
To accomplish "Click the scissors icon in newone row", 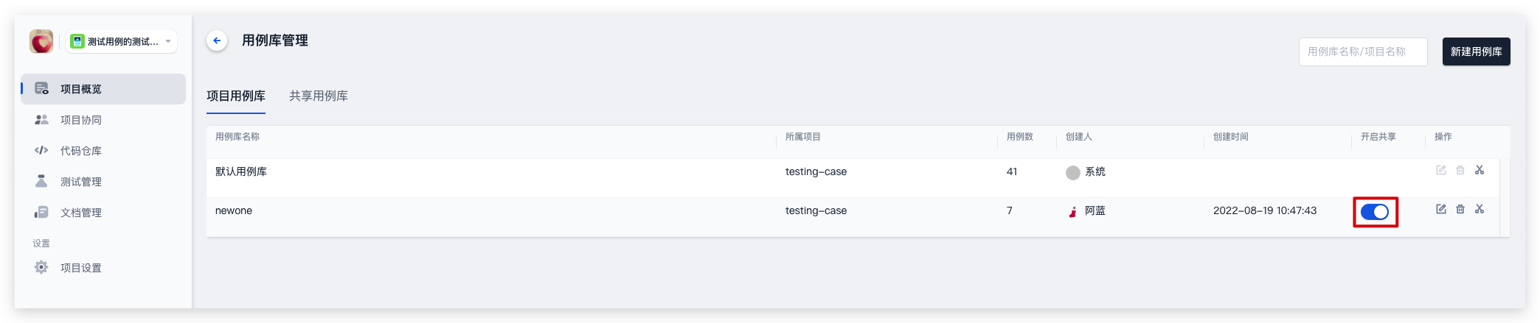I will tap(1480, 209).
